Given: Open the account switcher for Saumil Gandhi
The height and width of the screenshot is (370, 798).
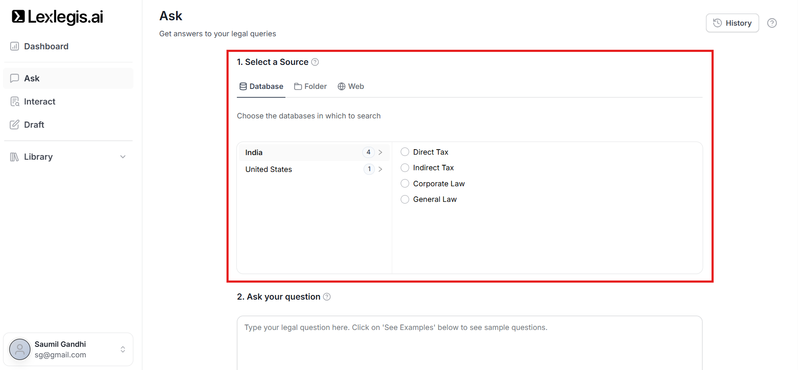Looking at the screenshot, I should pyautogui.click(x=123, y=349).
